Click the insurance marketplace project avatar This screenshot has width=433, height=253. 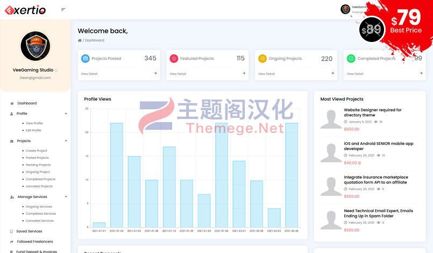[331, 187]
